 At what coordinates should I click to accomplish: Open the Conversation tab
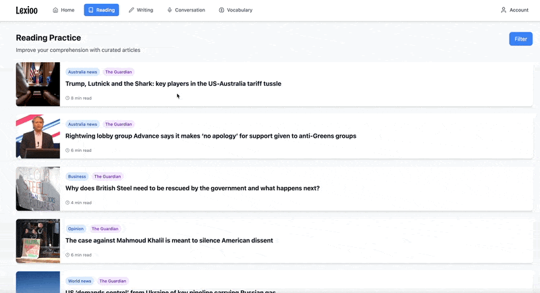click(186, 10)
